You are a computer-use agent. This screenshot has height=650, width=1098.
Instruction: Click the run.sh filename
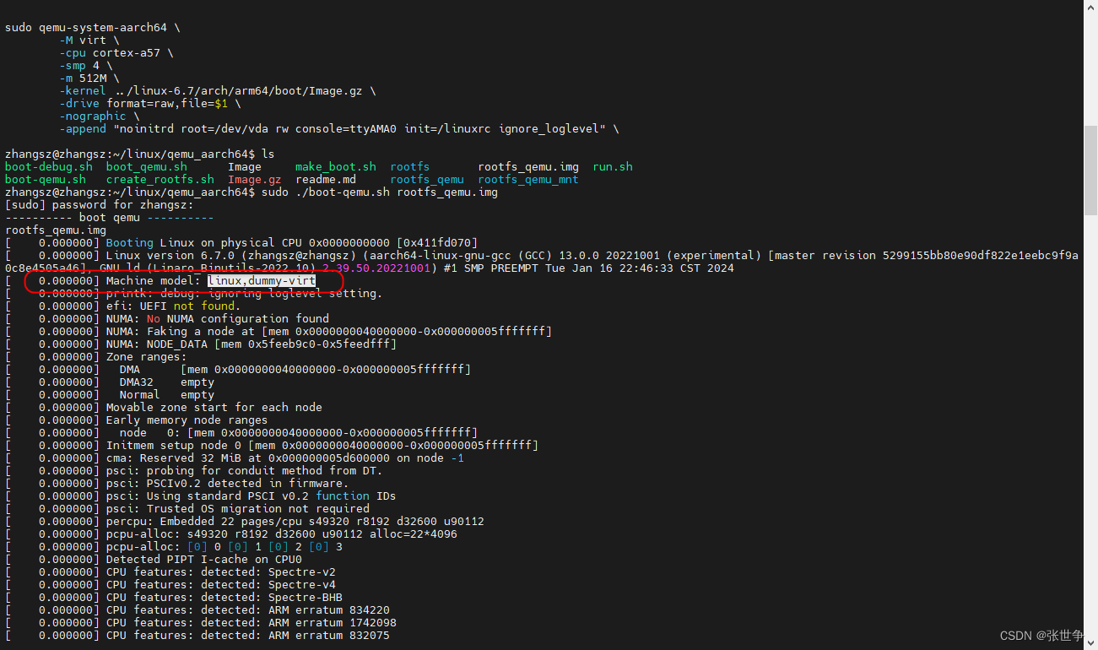612,166
